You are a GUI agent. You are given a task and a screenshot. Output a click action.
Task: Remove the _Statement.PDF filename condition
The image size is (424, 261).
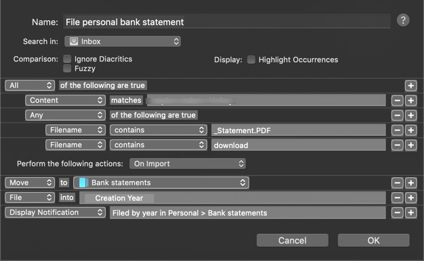coord(397,130)
